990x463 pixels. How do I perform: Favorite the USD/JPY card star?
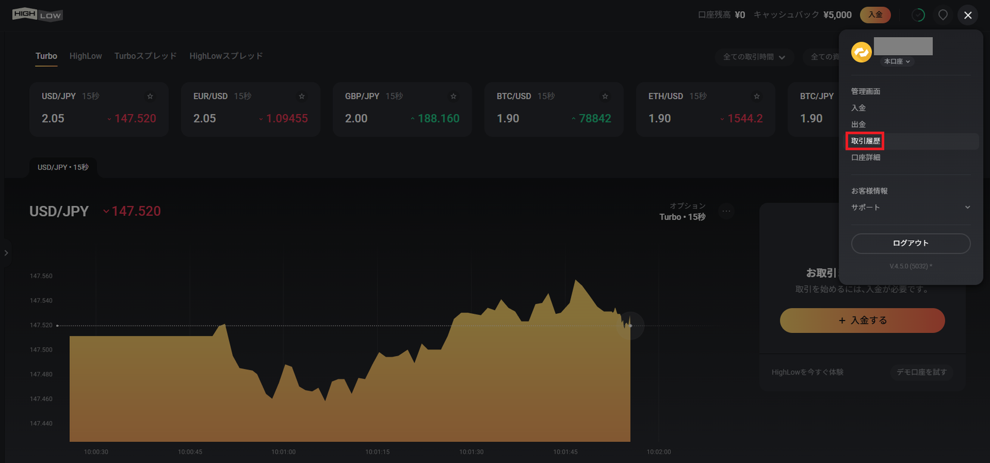pos(150,96)
